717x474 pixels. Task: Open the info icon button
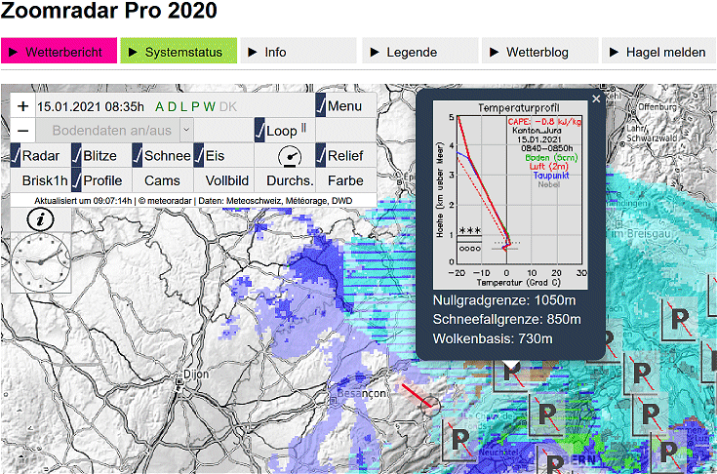(39, 218)
